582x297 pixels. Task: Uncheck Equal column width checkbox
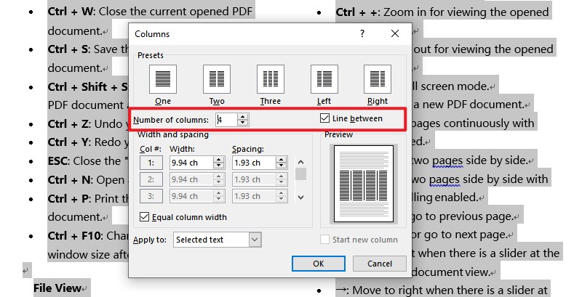144,216
